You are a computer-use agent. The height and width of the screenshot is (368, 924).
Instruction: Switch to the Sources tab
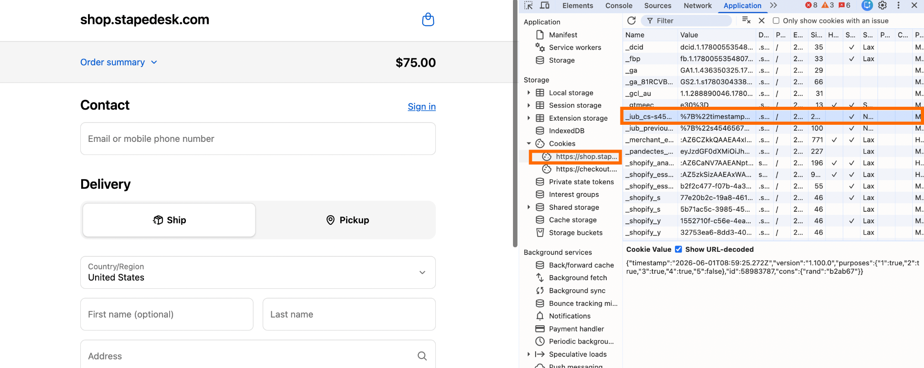[657, 5]
